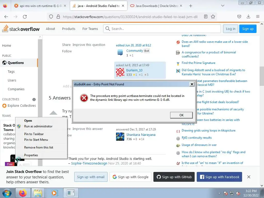Click the Log in button
The image size is (264, 198).
click(230, 29)
